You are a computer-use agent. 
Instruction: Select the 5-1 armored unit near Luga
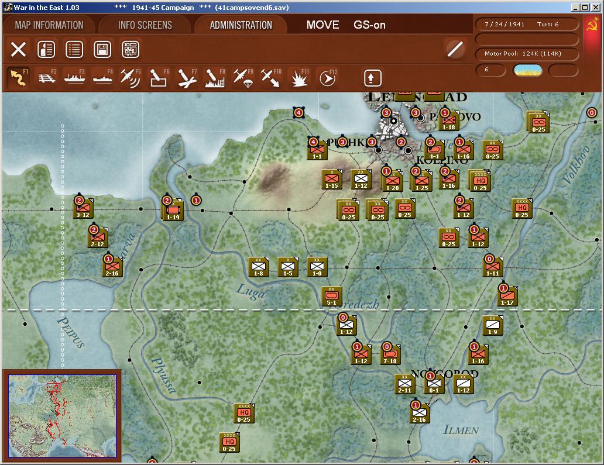pyautogui.click(x=332, y=297)
